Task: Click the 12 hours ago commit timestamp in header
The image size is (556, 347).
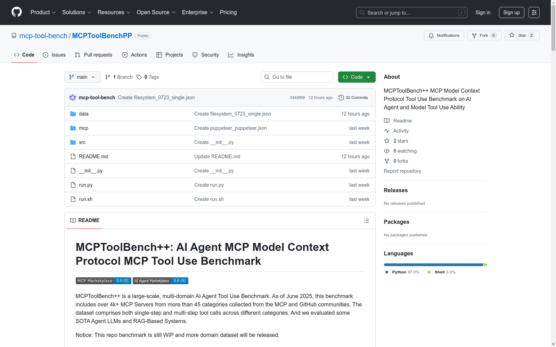Action: tap(321, 98)
